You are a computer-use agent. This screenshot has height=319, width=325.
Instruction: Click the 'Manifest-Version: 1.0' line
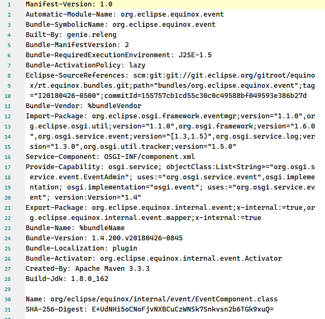69,4
